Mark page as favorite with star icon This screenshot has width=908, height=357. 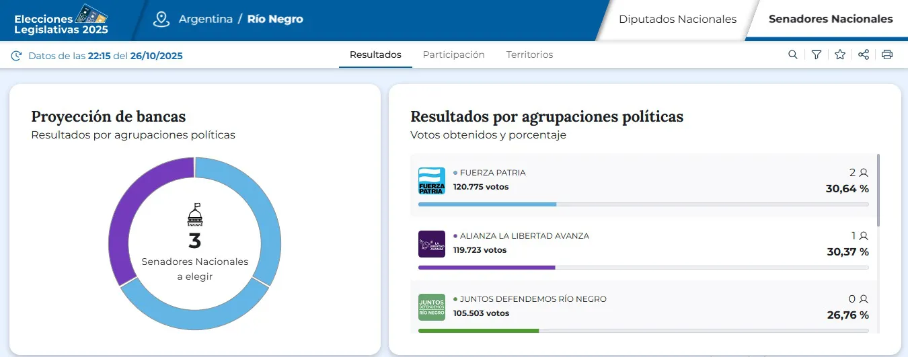coord(840,55)
